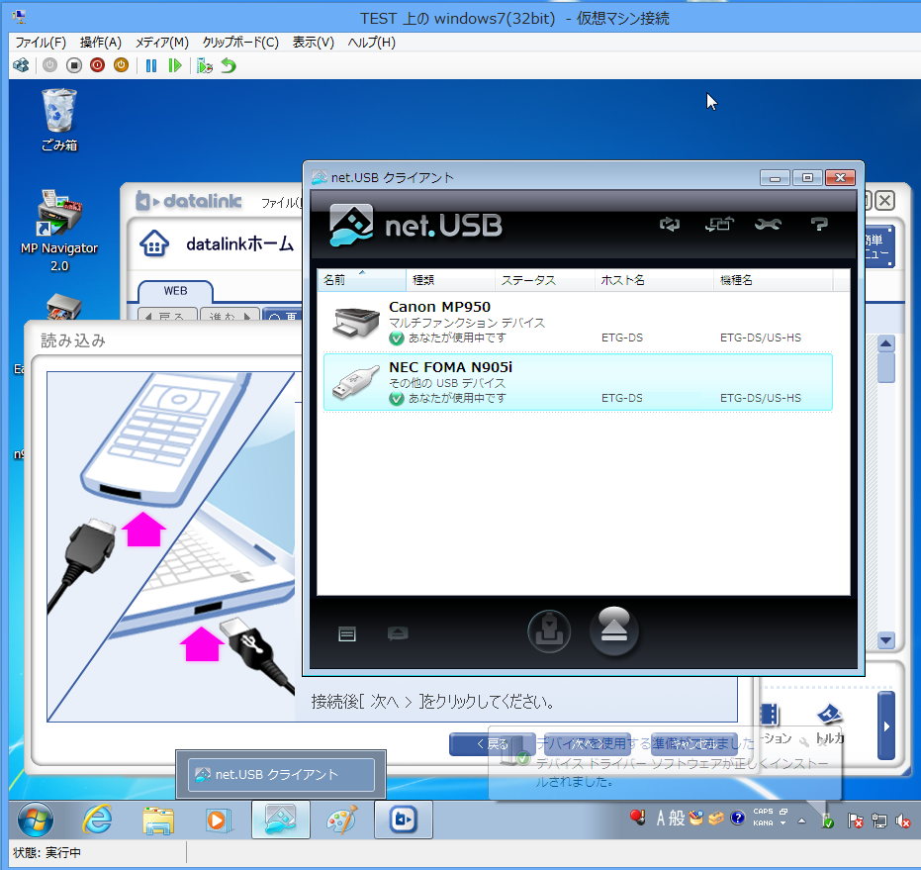Click the net.USB device transfer icon beside refresh
This screenshot has width=921, height=870.
[719, 224]
